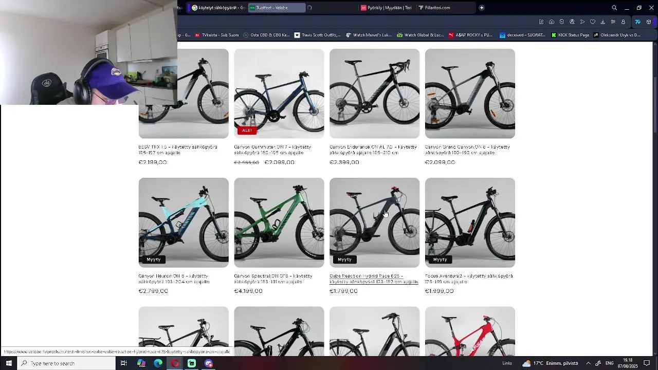Switch to the loading spinner tab
Image resolution: width=658 pixels, height=370 pixels.
(x=332, y=8)
